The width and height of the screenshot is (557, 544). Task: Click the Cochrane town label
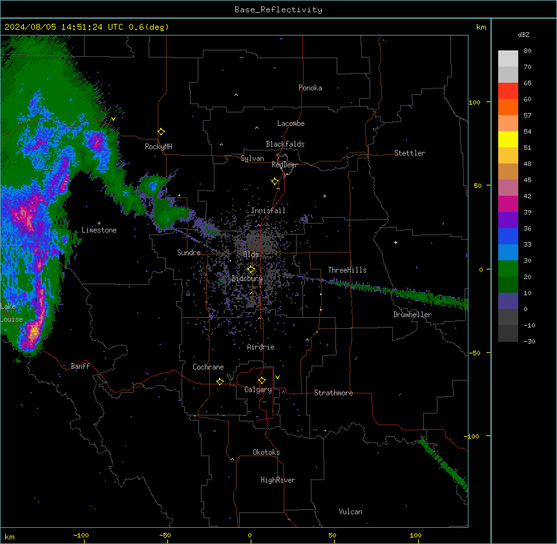point(208,367)
